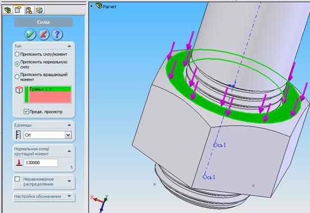Expand 'Настройки обозначения' section

click(x=69, y=196)
